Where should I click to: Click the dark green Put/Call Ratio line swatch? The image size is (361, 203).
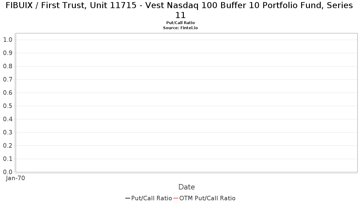click(128, 198)
